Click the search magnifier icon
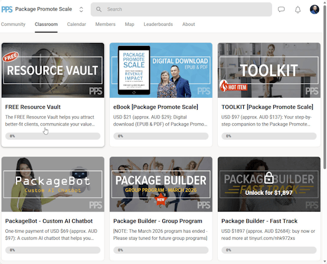327x264 pixels. coord(99,9)
